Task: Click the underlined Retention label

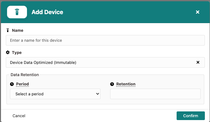Action: pos(126,84)
